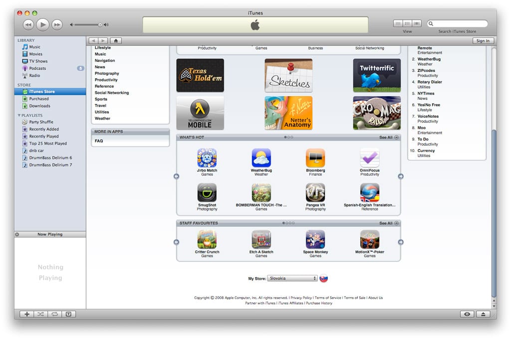This screenshot has width=511, height=339.
Task: Open the FAQ link under More in Apps
Action: click(99, 141)
